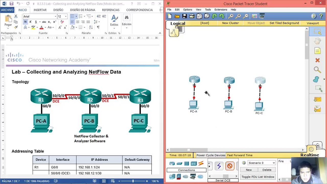Expand the Estilos styles gallery
Image resolution: width=327 pixels, height=184 pixels.
(x=114, y=22)
